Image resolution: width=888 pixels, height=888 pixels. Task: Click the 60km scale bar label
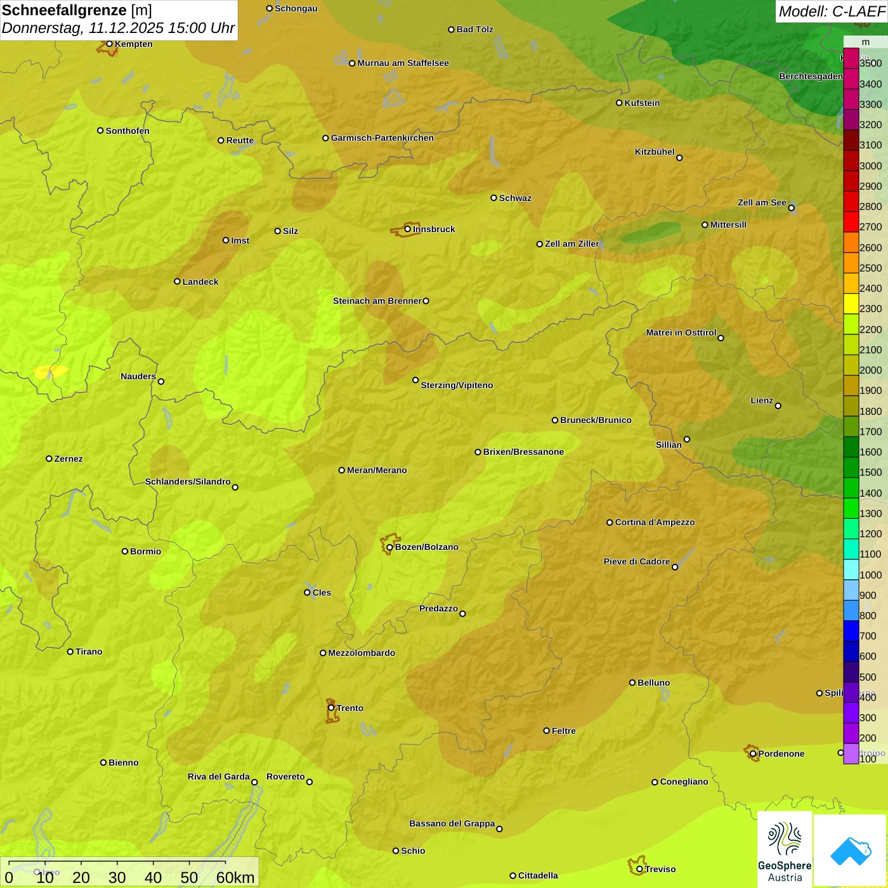pyautogui.click(x=235, y=877)
